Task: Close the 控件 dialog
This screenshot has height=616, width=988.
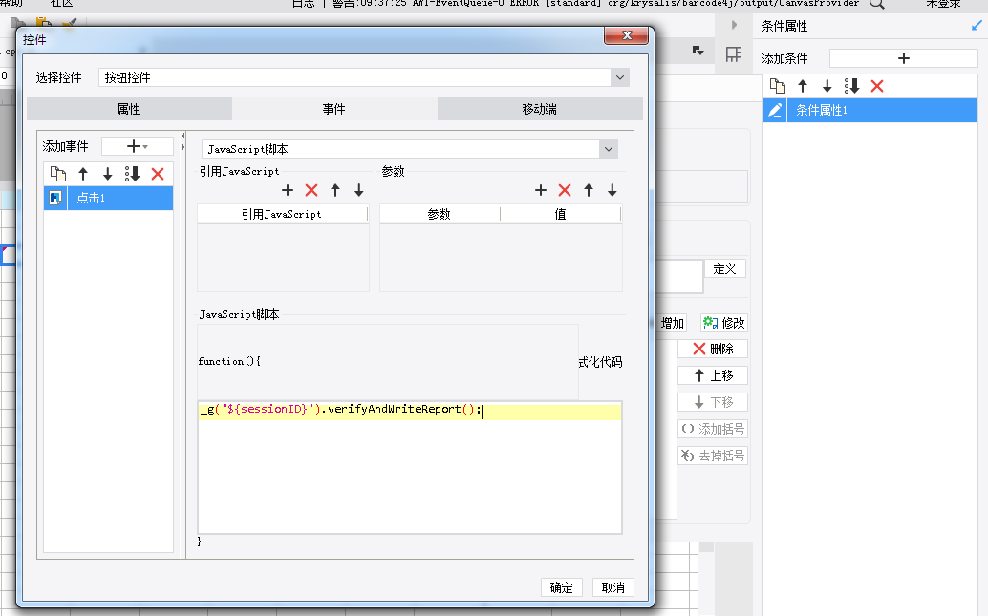Action: [626, 35]
